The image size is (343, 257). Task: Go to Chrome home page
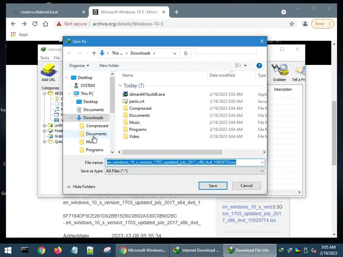[46, 24]
